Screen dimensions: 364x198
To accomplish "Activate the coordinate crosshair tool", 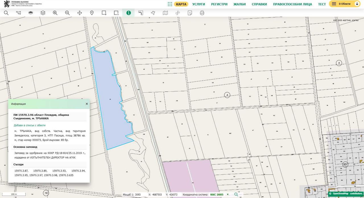I will [177, 13].
